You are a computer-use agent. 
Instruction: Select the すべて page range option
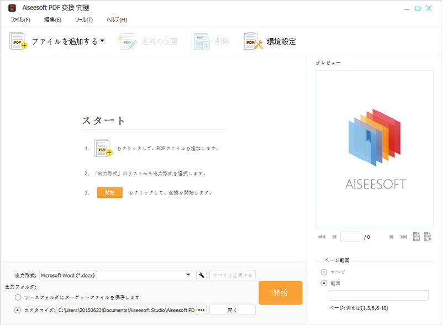[x=323, y=272]
